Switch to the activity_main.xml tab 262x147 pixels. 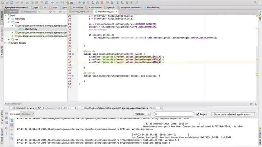[x=80, y=12]
